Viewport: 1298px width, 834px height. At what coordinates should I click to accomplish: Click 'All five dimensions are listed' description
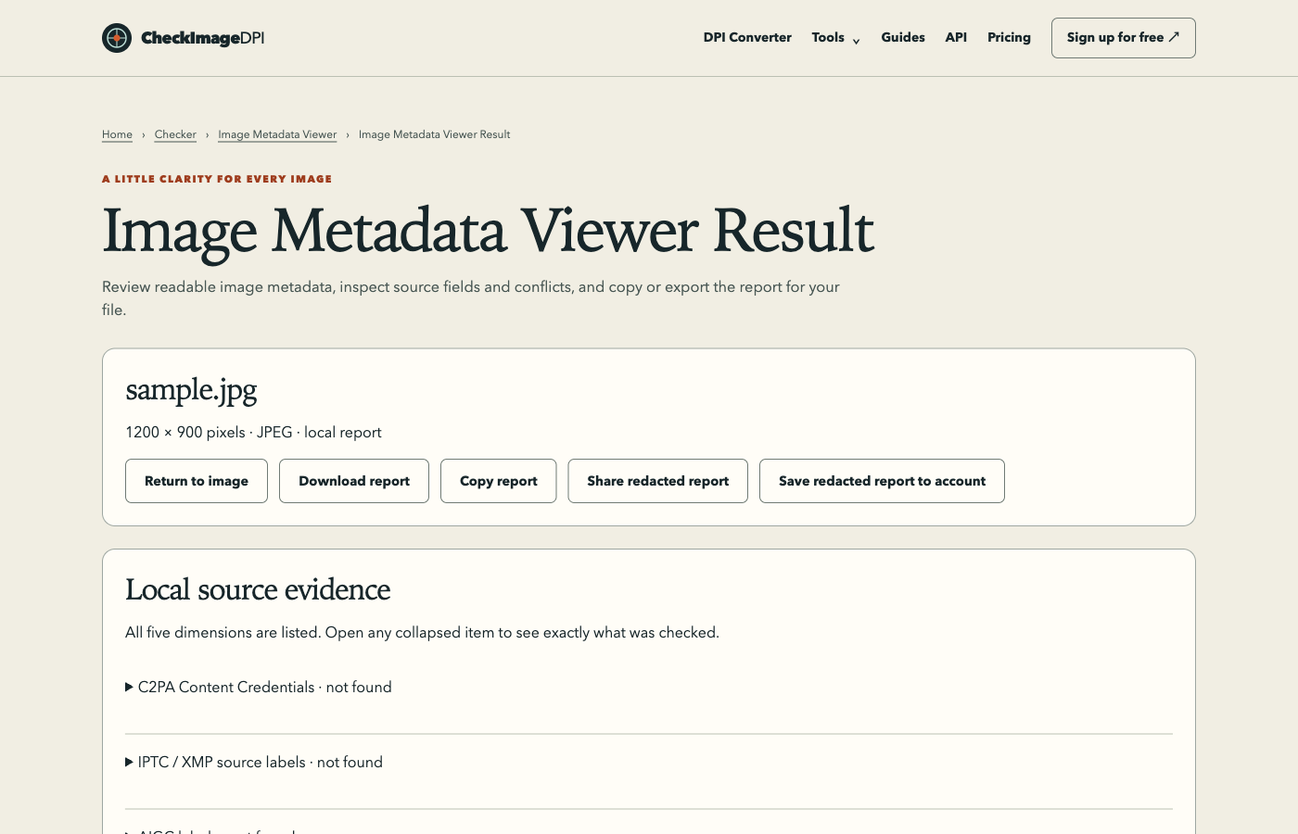[422, 633]
